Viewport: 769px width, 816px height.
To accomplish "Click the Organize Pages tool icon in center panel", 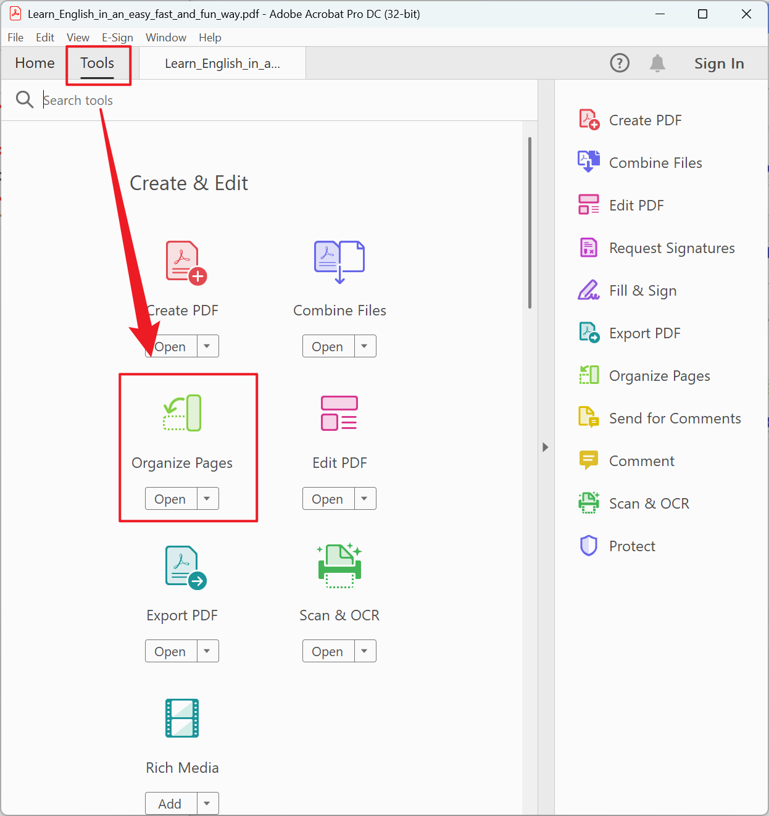I will [182, 413].
